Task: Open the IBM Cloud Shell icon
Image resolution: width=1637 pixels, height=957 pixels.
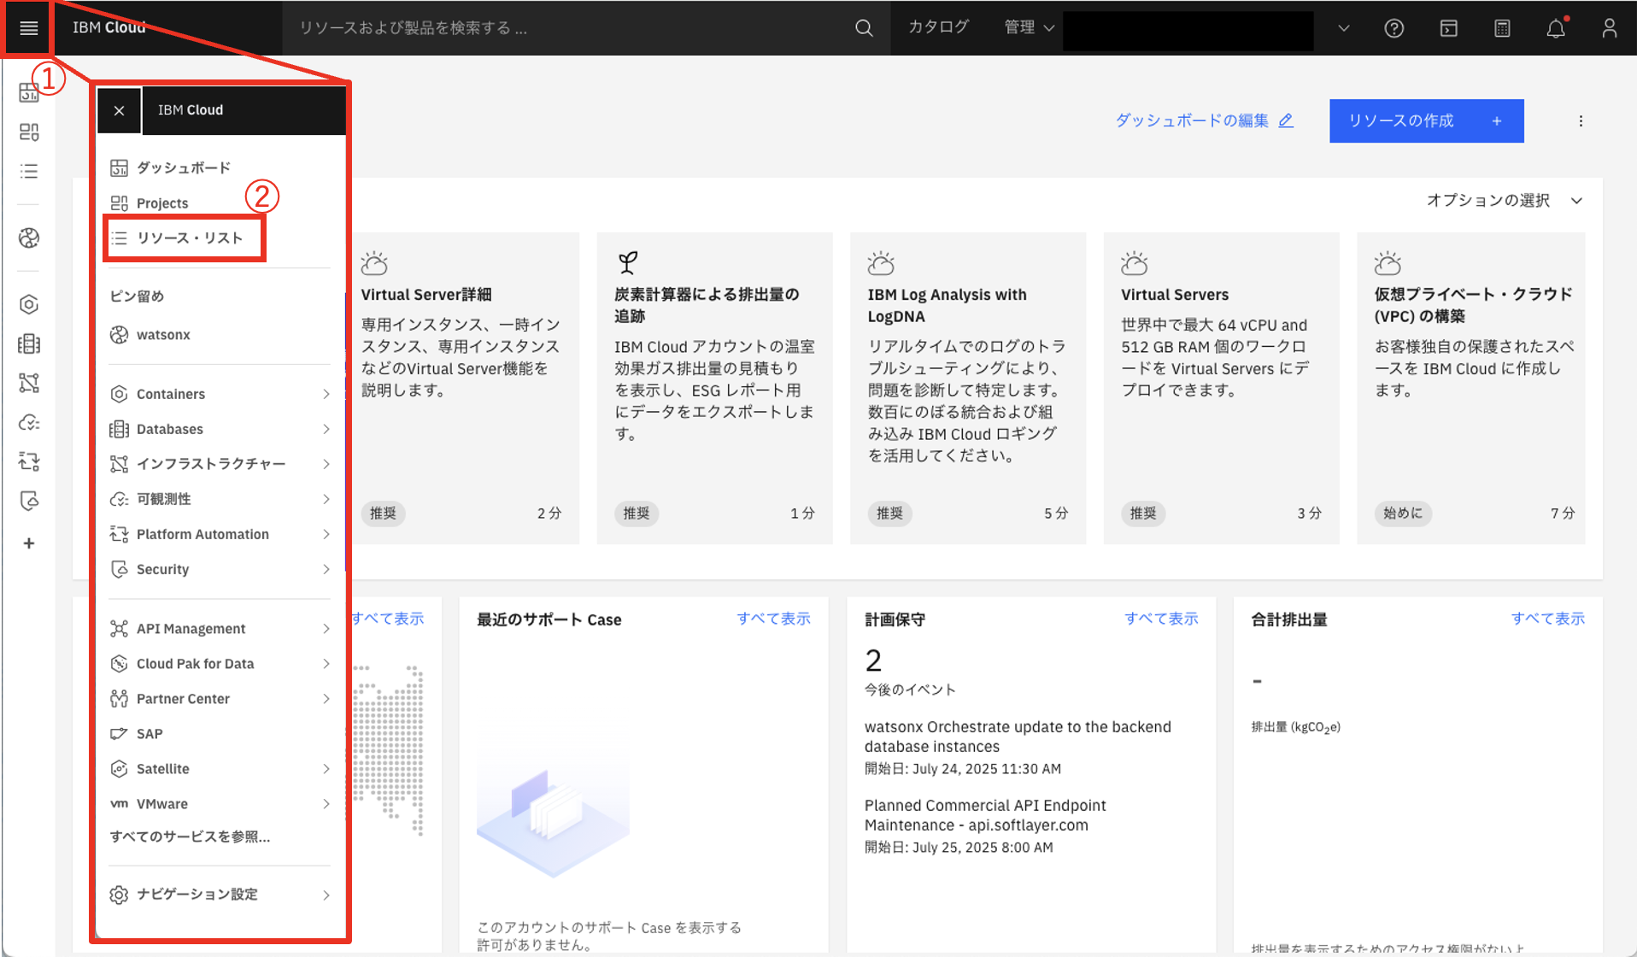Action: (x=1448, y=28)
